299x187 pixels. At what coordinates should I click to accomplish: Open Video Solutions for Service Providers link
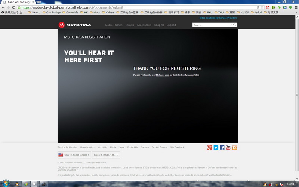pyautogui.click(x=218, y=18)
